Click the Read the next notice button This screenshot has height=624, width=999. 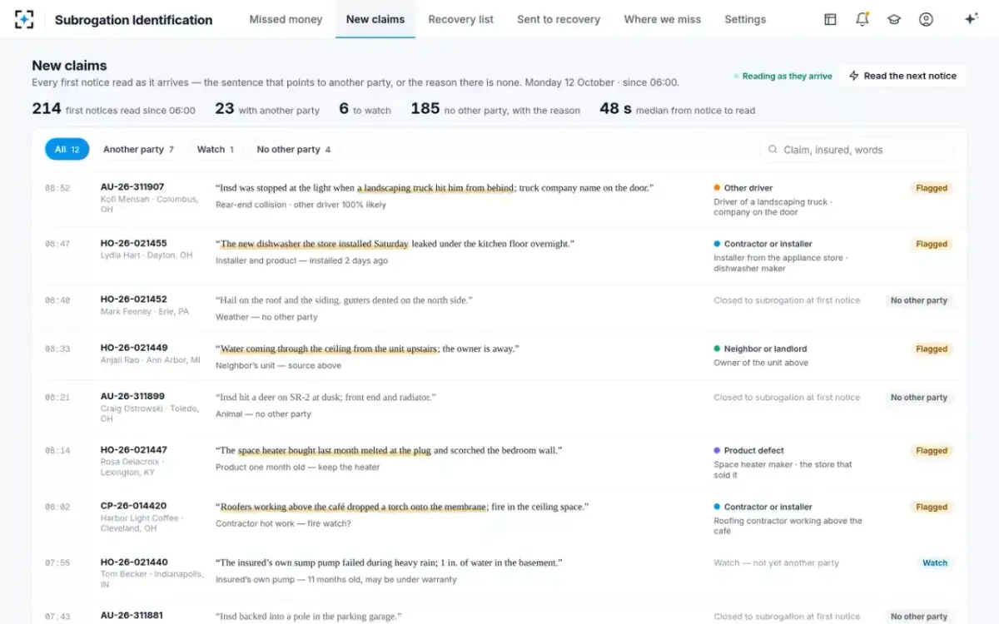pyautogui.click(x=902, y=76)
